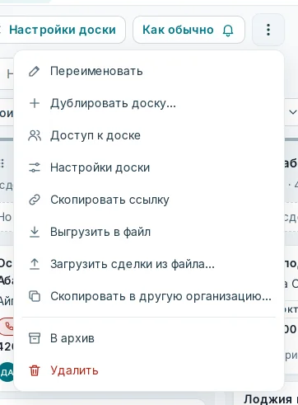Viewport: 298px width, 405px height.
Task: Select Переименовать menu entry
Action: [x=149, y=71]
